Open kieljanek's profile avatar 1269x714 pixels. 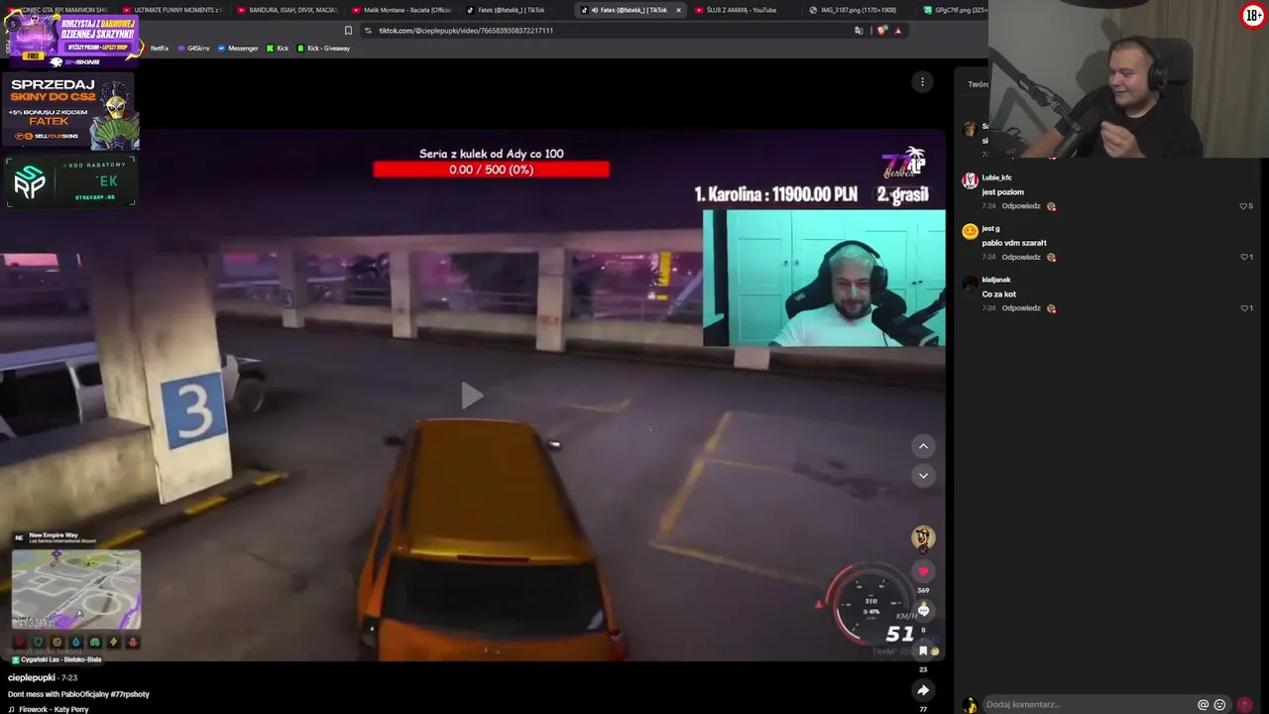click(x=970, y=283)
